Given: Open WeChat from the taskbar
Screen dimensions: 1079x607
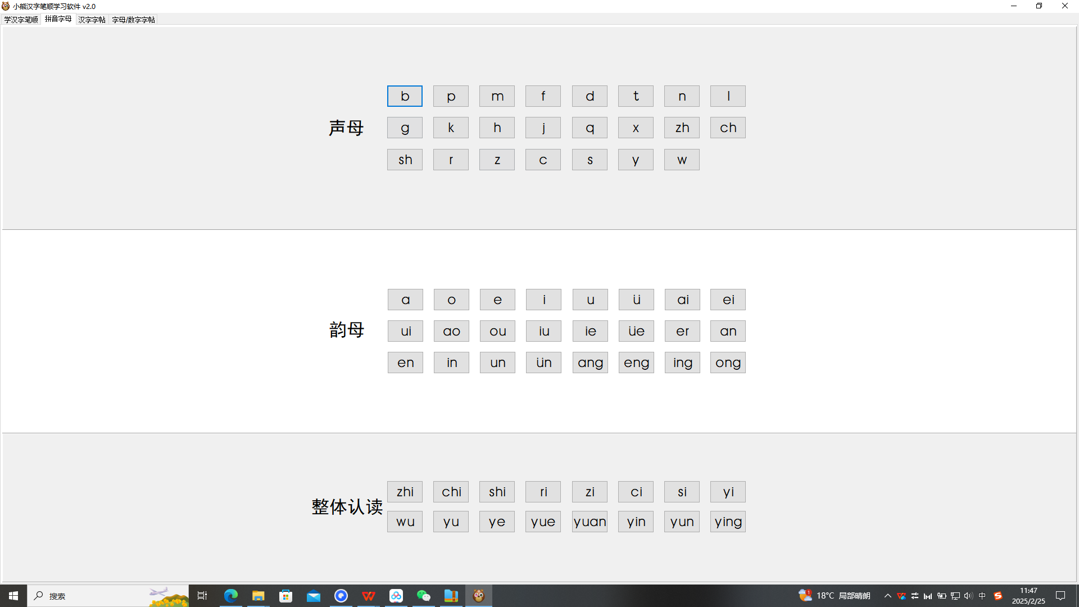Looking at the screenshot, I should (x=423, y=596).
